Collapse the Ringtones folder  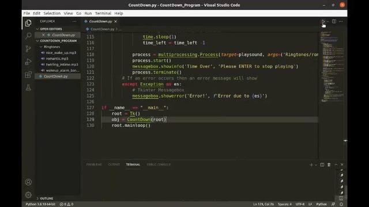[x=51, y=47]
